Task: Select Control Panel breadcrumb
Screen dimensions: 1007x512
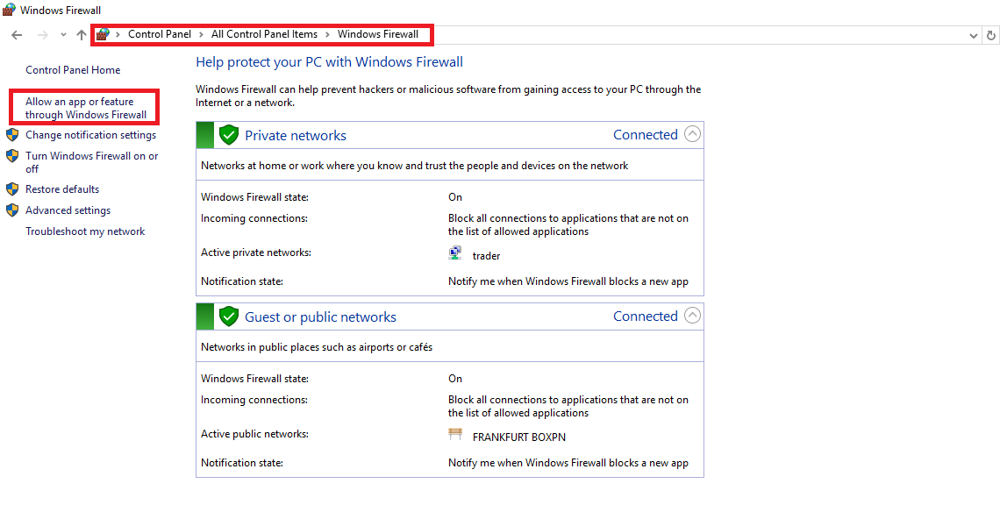Action: [160, 35]
